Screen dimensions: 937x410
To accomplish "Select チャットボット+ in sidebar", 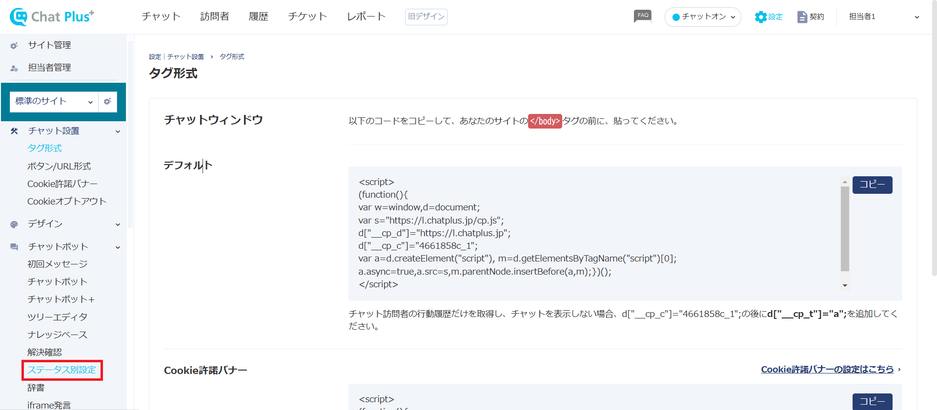I will click(61, 299).
